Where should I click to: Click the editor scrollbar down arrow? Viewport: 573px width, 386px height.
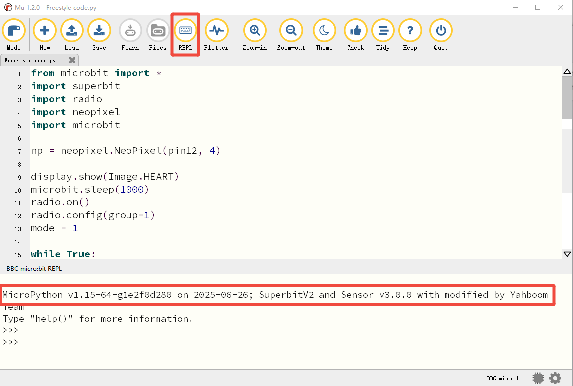(567, 254)
